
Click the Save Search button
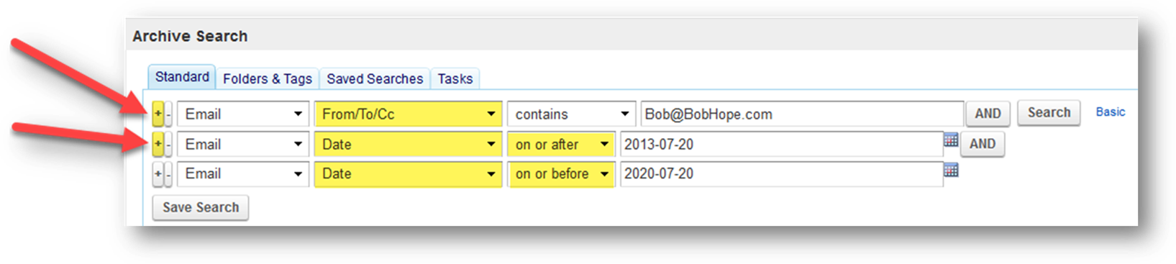(201, 207)
